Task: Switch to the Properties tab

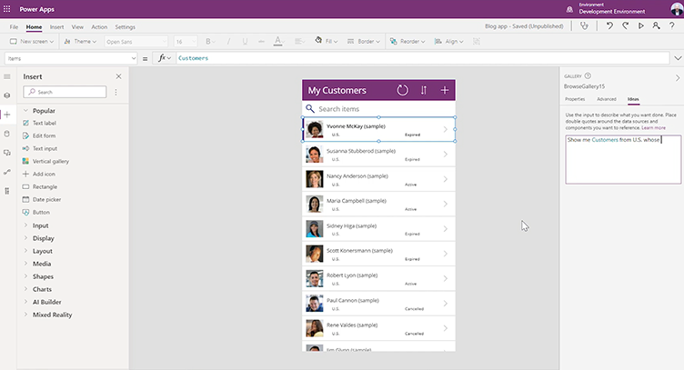Action: click(x=575, y=99)
